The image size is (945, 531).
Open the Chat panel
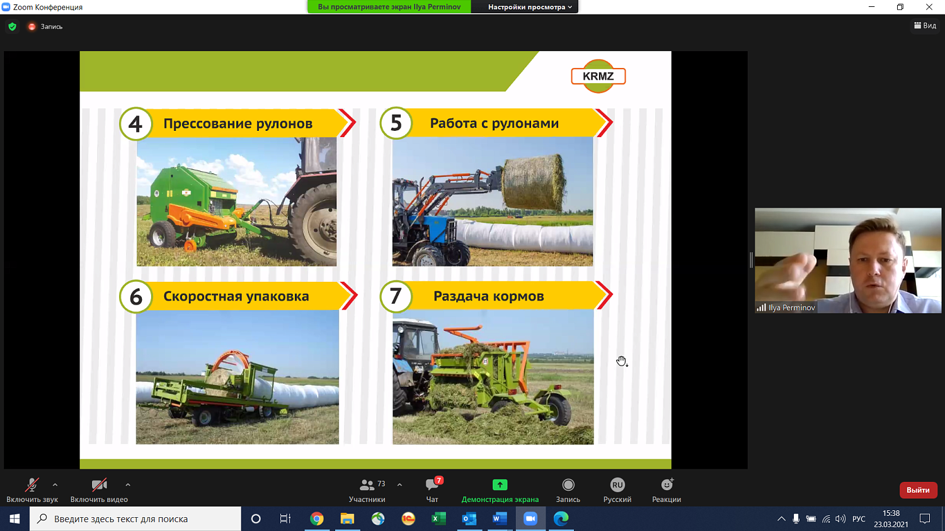[x=432, y=485]
